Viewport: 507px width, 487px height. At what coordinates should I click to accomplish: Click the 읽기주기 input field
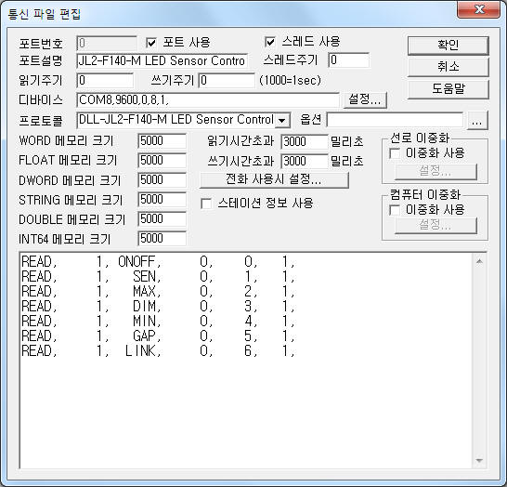105,80
